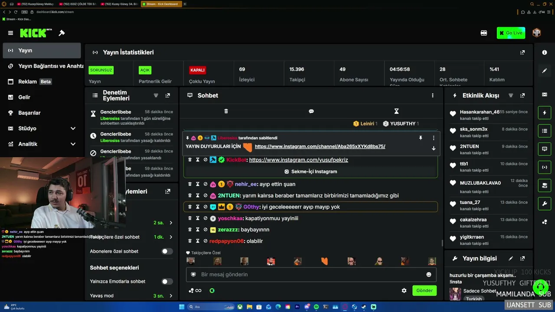Unpin the pinned message using the pin icon
The height and width of the screenshot is (312, 555).
[x=420, y=138]
